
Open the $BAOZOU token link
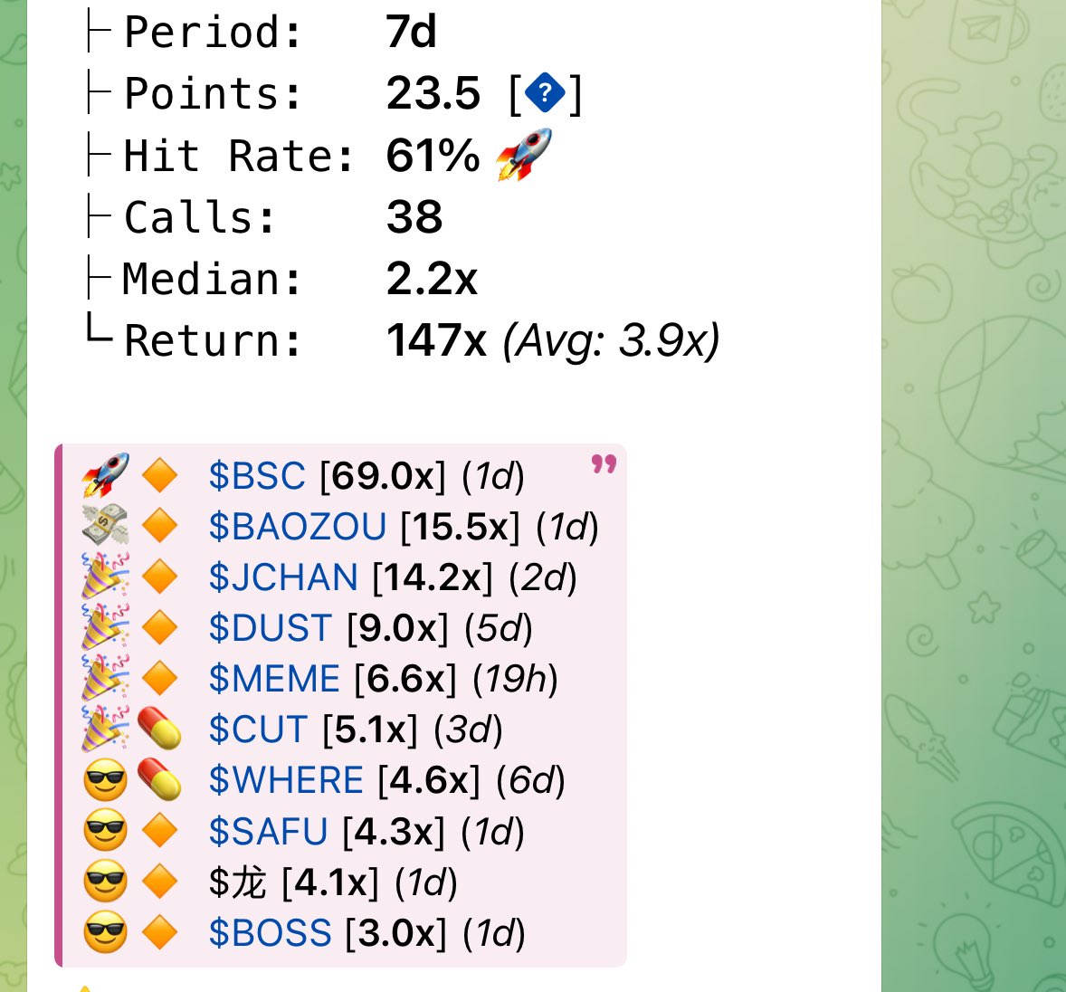tap(298, 527)
